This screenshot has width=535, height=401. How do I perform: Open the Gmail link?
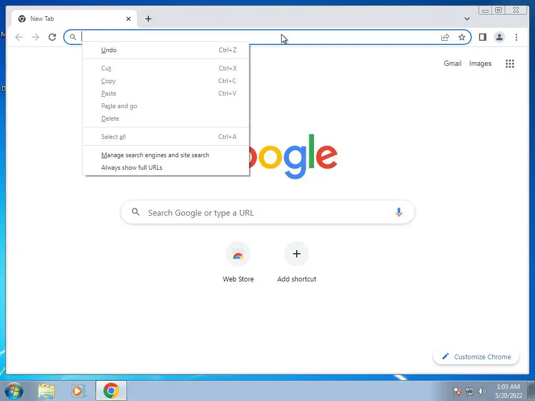pos(452,63)
